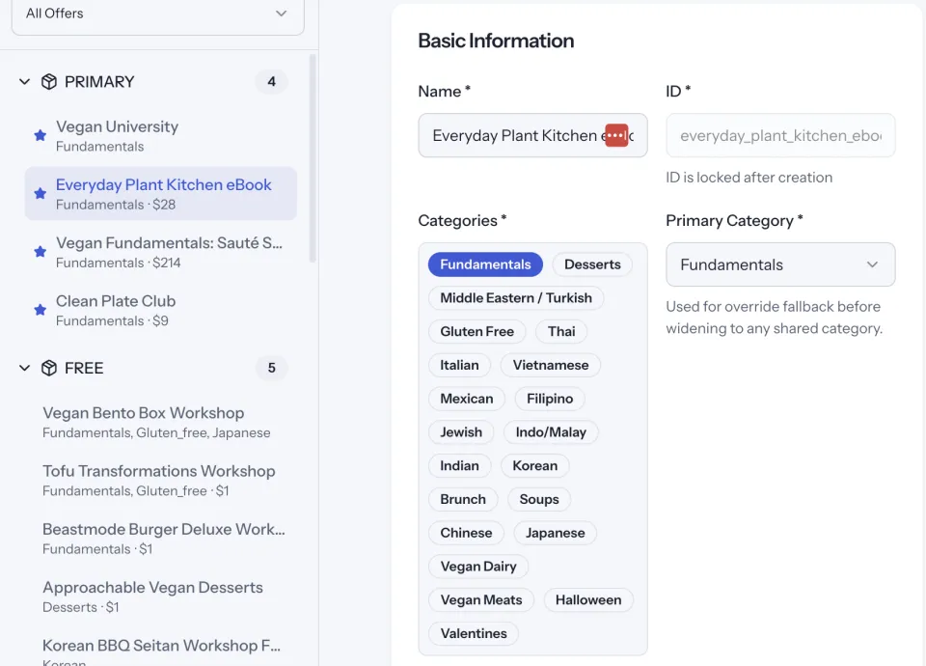Click the PRIMARY group box icon
926x666 pixels.
49,81
